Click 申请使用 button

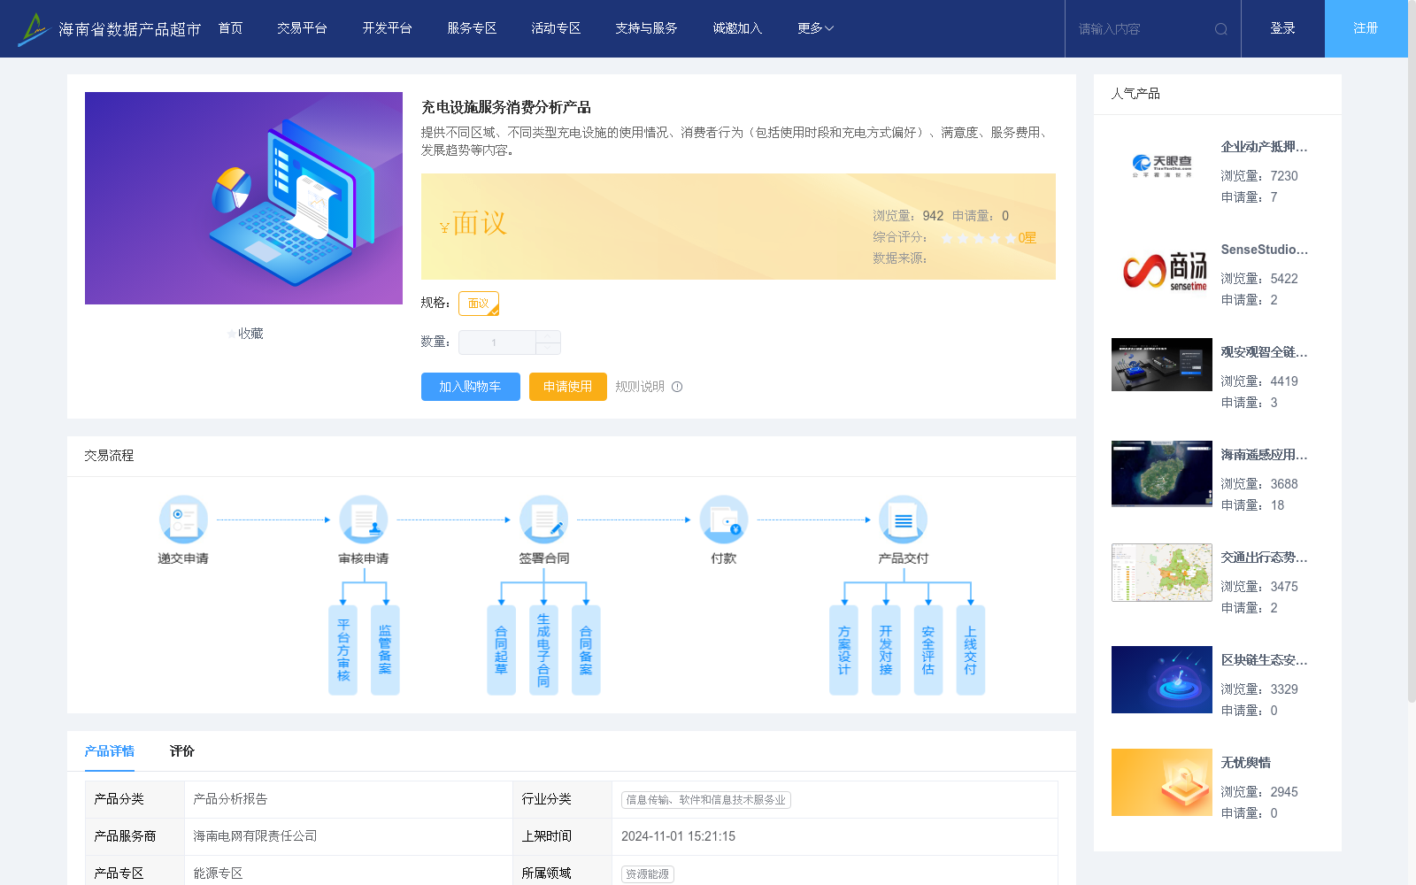567,387
